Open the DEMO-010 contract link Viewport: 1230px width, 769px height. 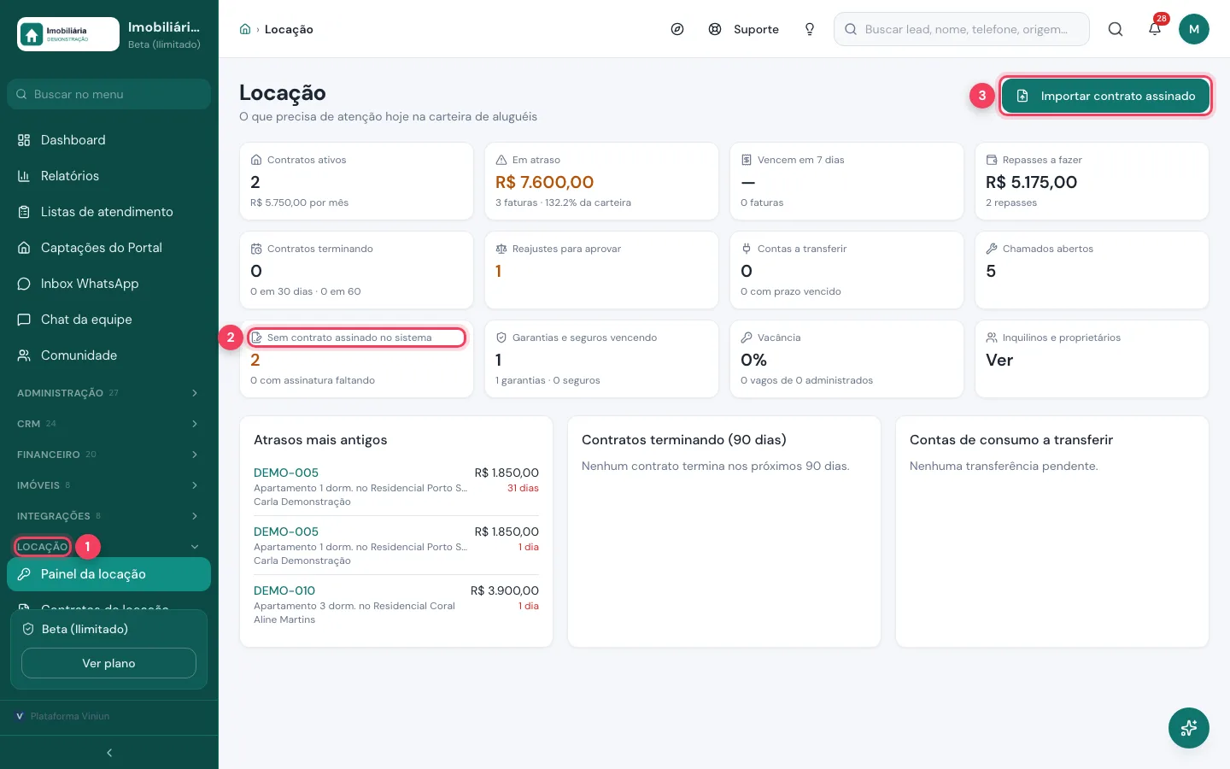[x=284, y=590]
